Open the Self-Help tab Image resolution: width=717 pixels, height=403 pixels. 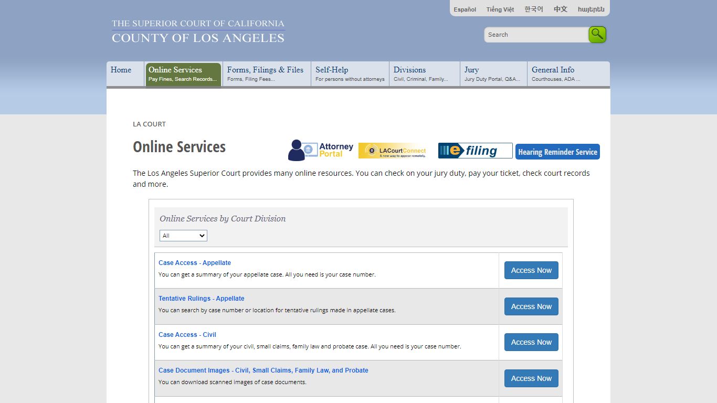click(x=350, y=74)
